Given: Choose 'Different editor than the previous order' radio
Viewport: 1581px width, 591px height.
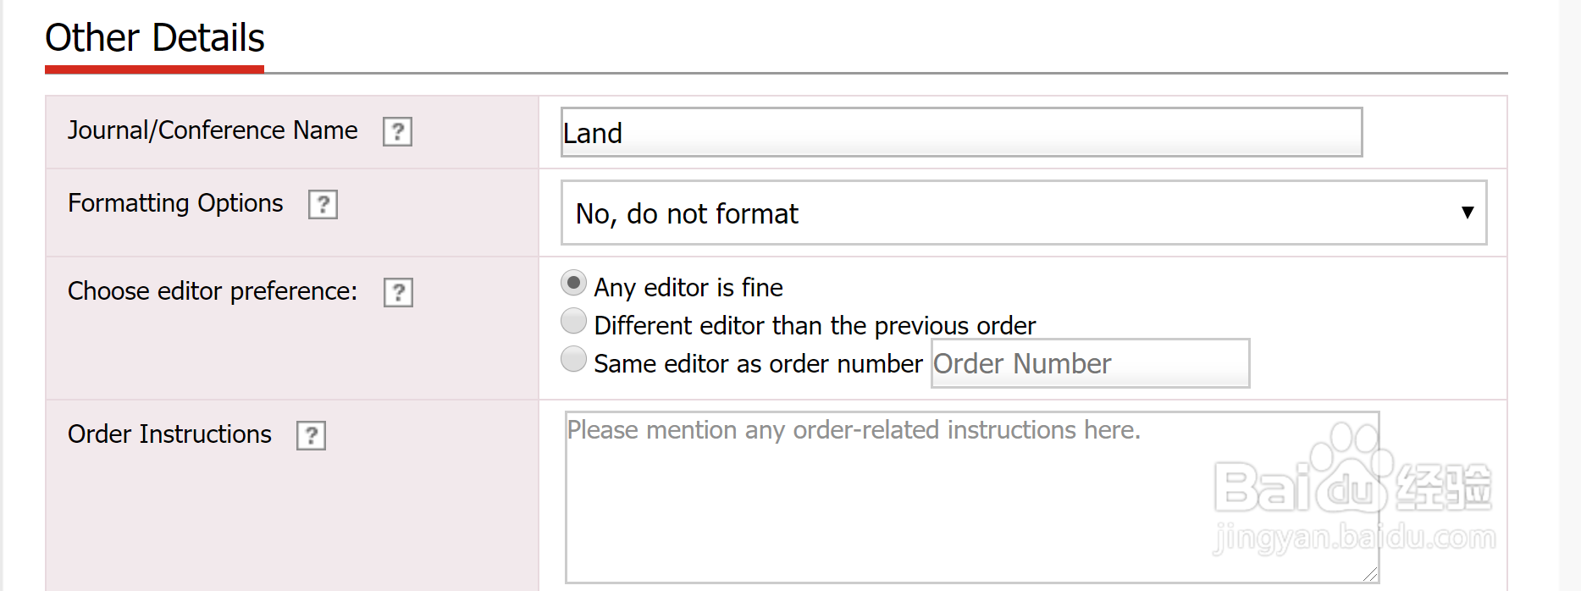Looking at the screenshot, I should click(573, 322).
